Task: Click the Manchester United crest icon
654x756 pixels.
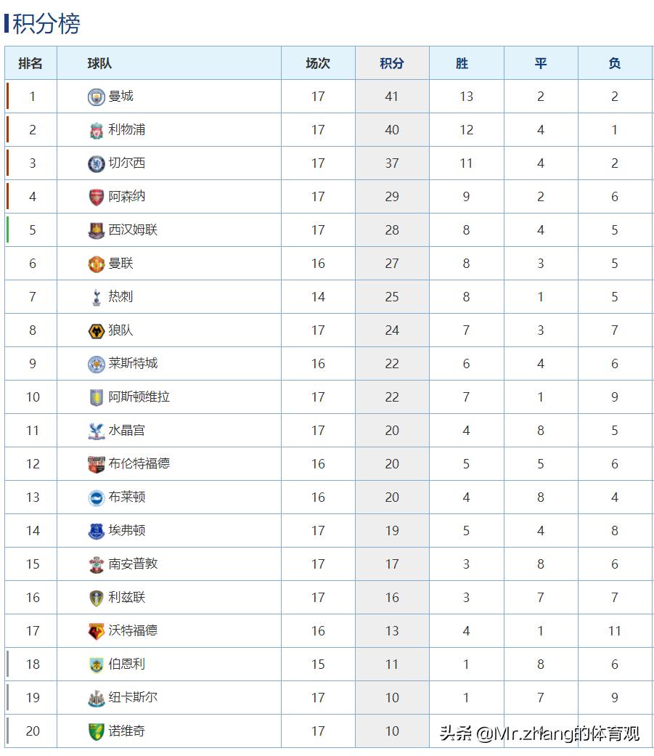Action: pos(96,264)
